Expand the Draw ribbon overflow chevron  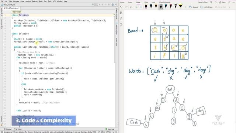(x=229, y=7)
